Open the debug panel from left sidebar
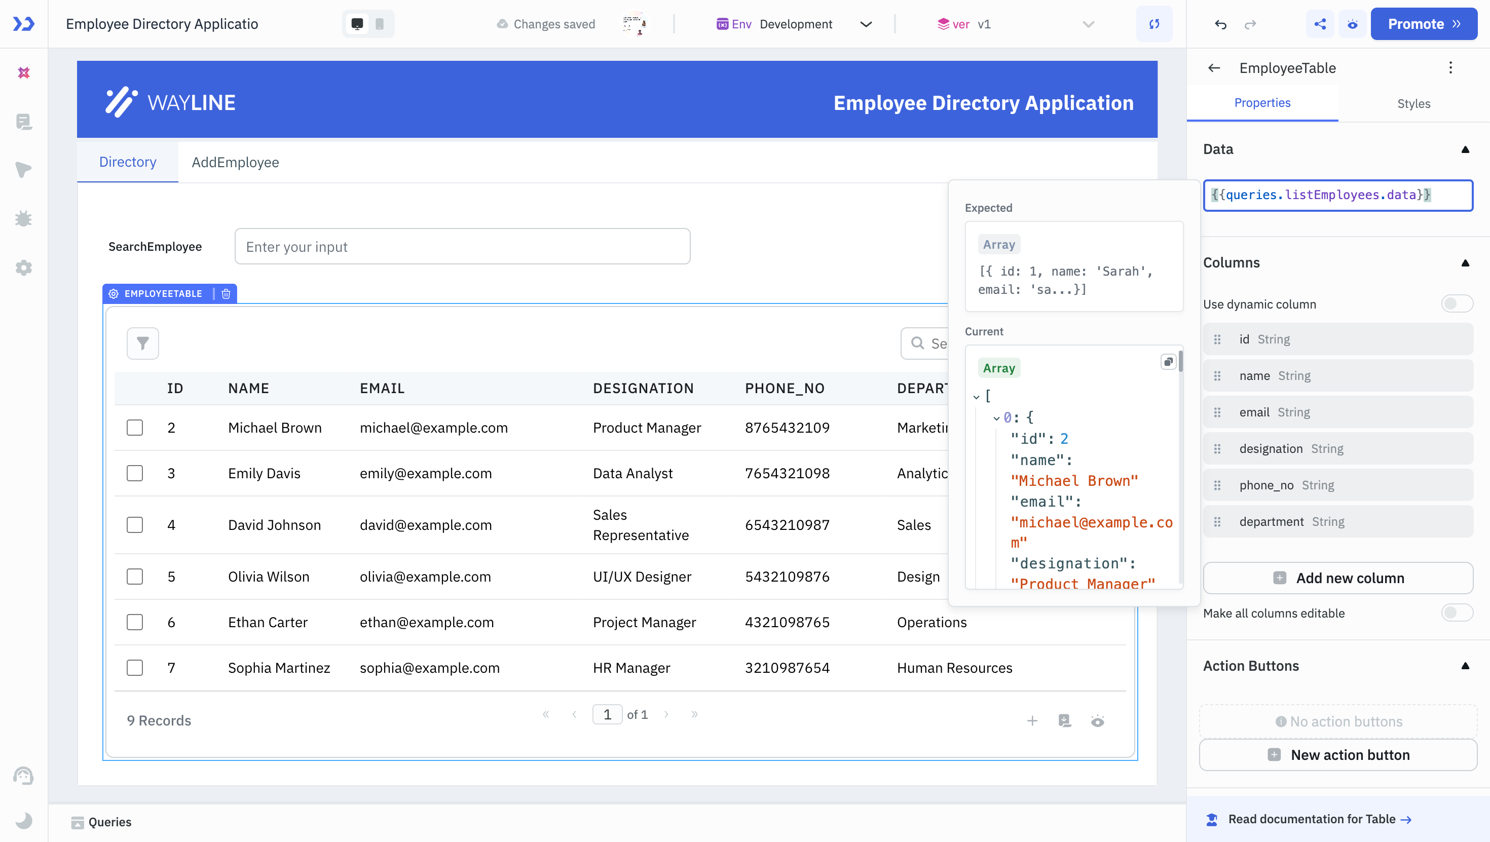This screenshot has width=1490, height=842. click(x=24, y=218)
